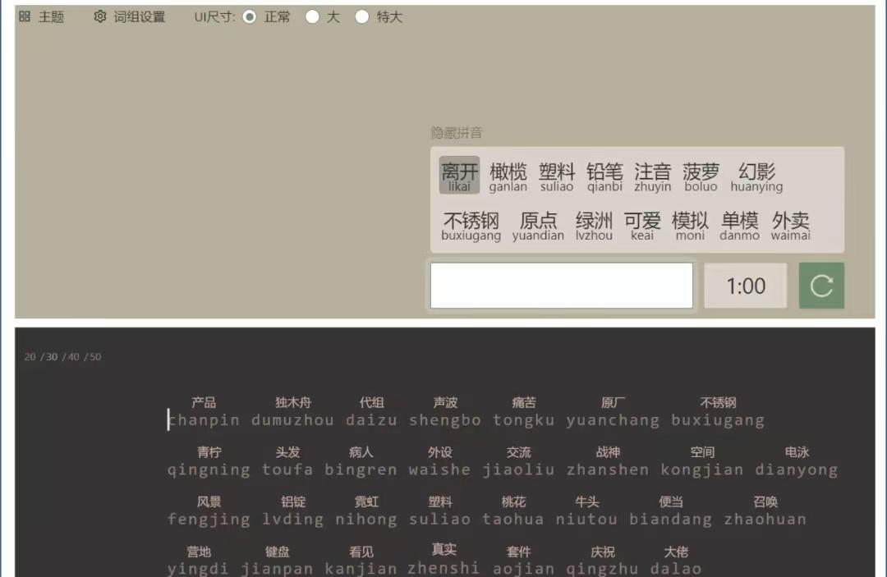Click the word 外卖 in the word panel

click(x=790, y=225)
